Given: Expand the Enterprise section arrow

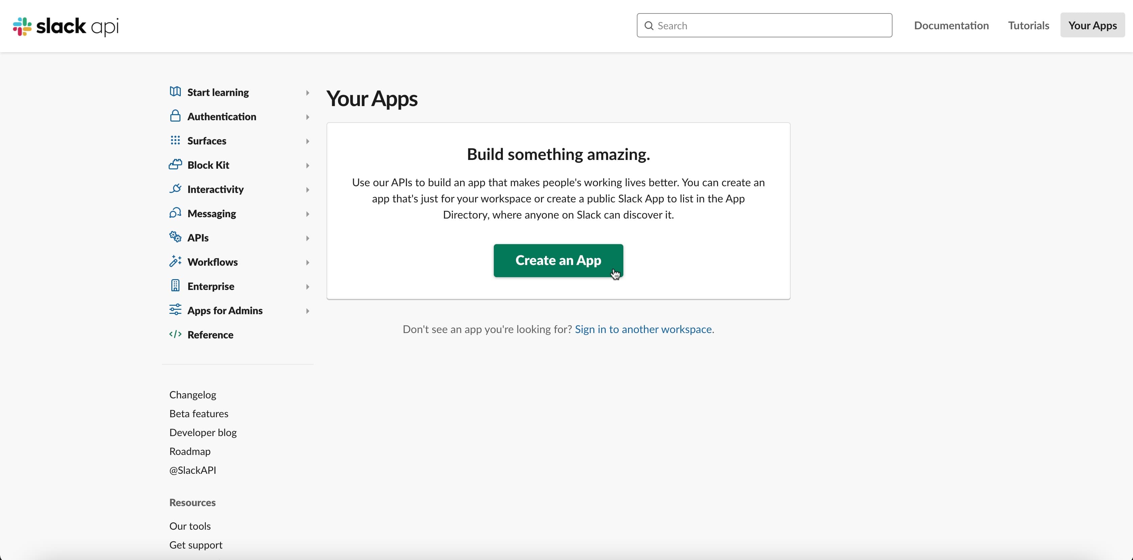Looking at the screenshot, I should coord(307,287).
